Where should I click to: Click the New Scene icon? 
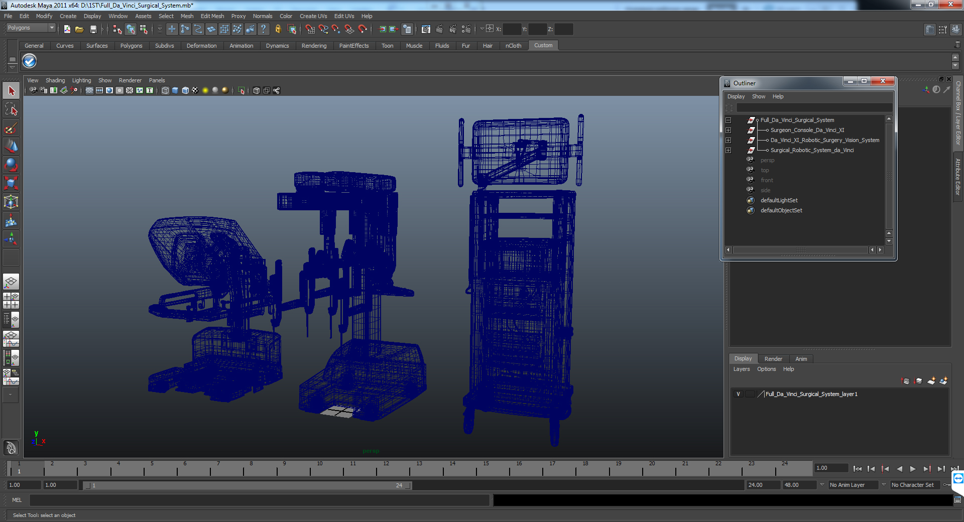[x=67, y=29]
